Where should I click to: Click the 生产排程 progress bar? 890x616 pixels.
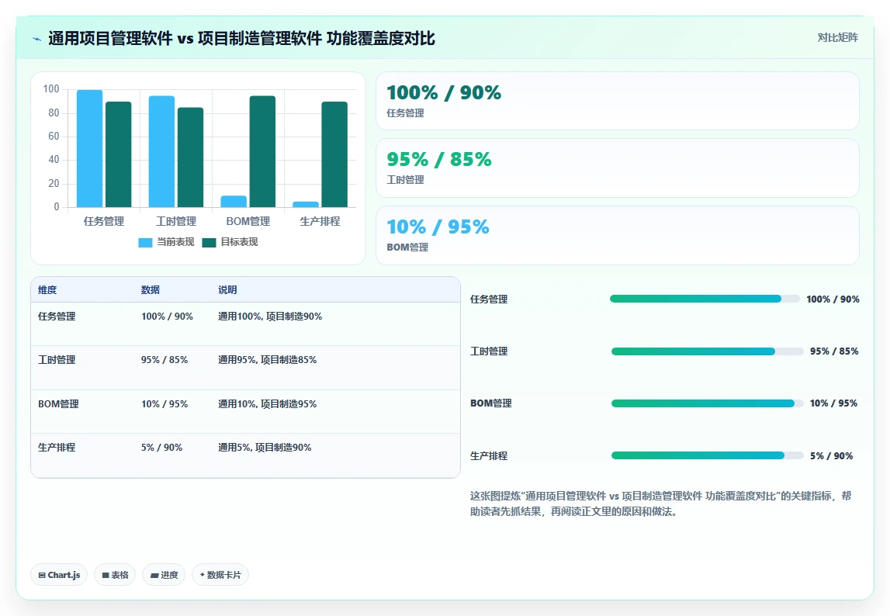707,455
